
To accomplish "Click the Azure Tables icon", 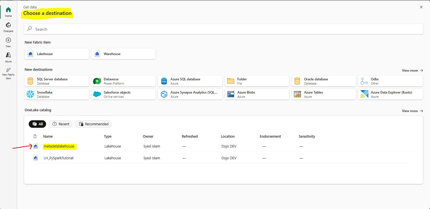I will (297, 94).
